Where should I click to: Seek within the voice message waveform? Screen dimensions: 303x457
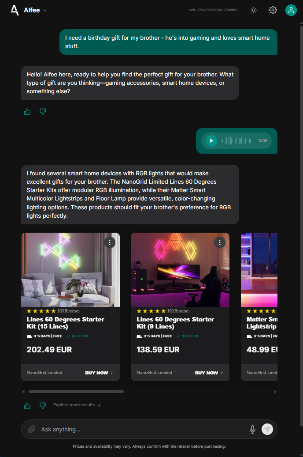pyautogui.click(x=236, y=141)
